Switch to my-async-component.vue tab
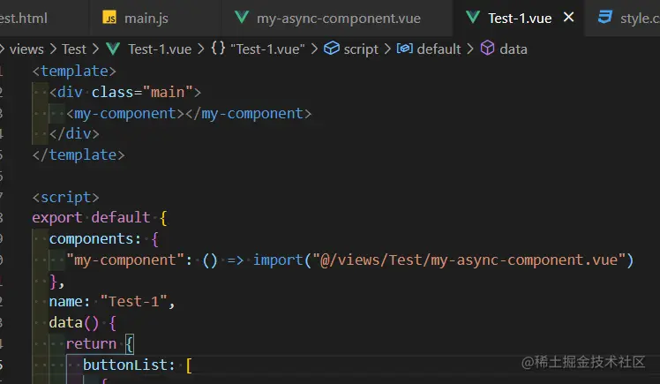This screenshot has width=660, height=384. pyautogui.click(x=338, y=19)
